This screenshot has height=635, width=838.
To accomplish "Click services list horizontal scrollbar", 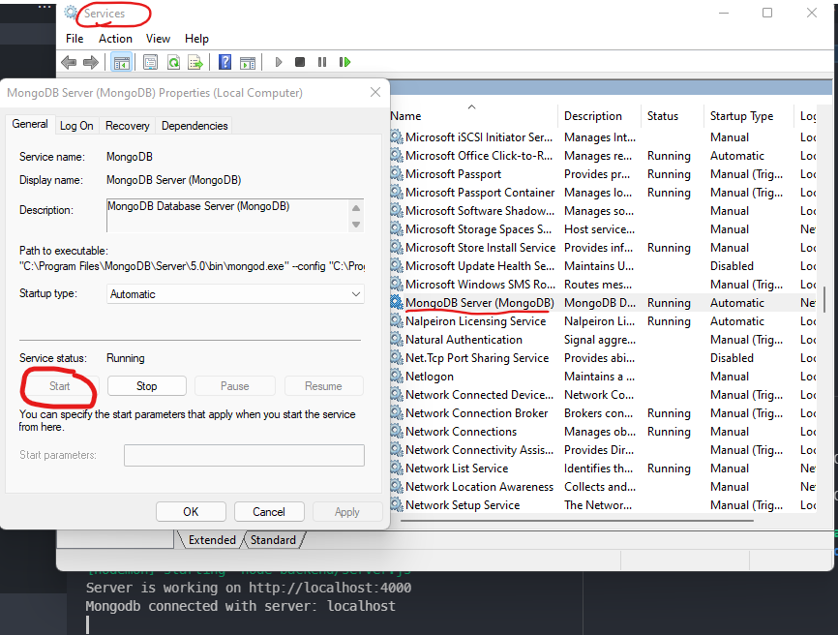I will (577, 520).
